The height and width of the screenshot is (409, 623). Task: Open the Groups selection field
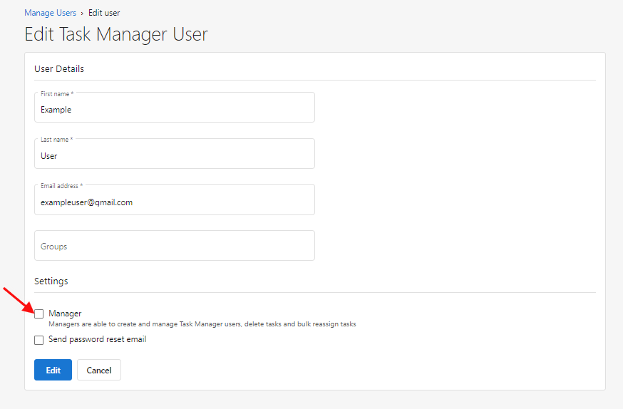point(175,245)
